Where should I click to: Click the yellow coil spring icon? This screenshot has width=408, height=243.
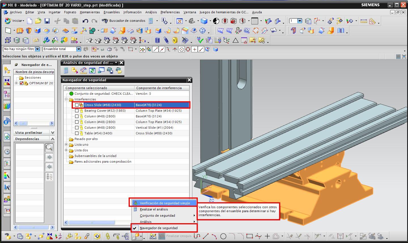pos(175,40)
